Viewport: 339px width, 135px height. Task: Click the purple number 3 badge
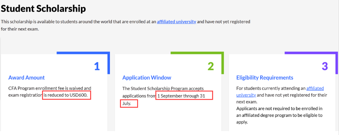(325, 66)
